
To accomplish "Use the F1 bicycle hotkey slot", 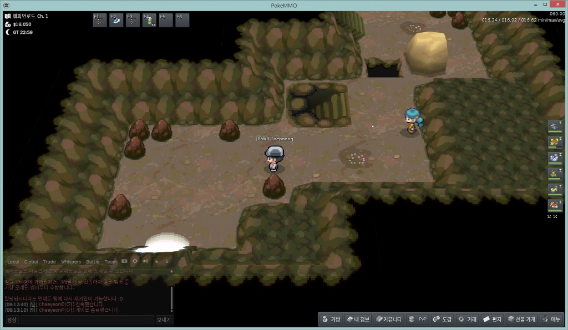I will tap(99, 21).
